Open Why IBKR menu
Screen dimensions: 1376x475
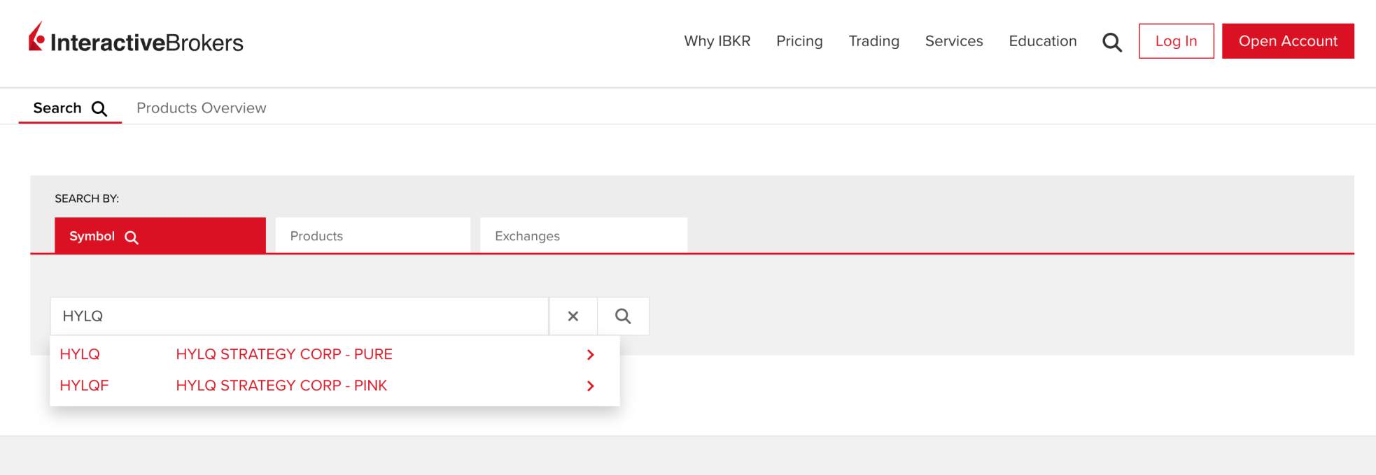tap(717, 41)
